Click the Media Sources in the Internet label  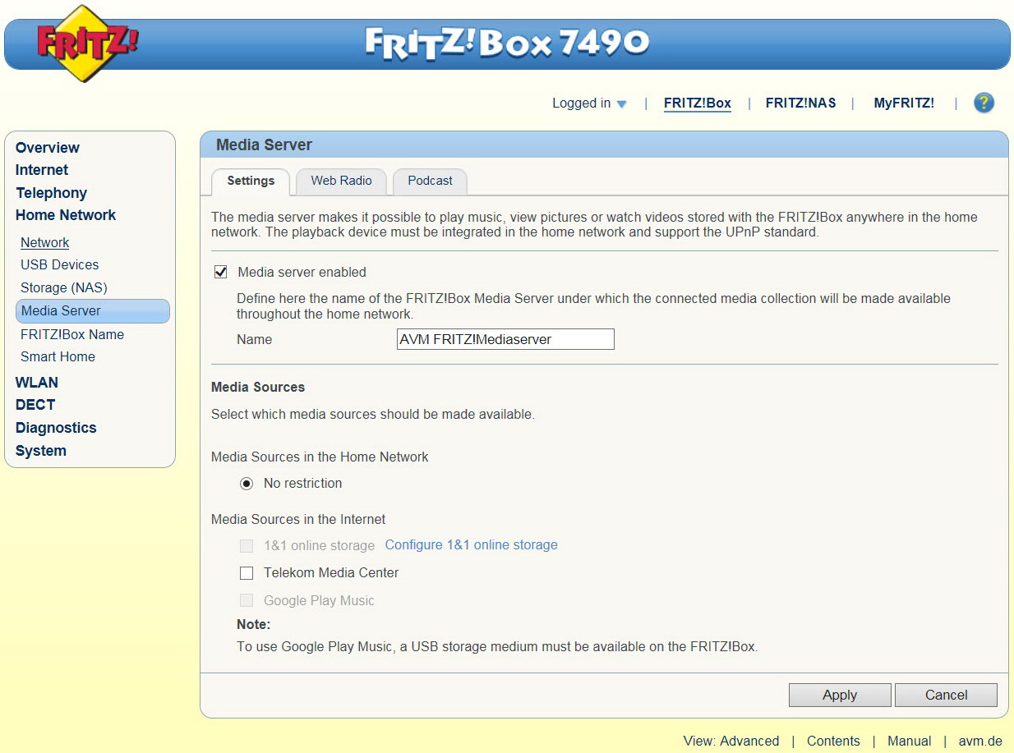298,520
